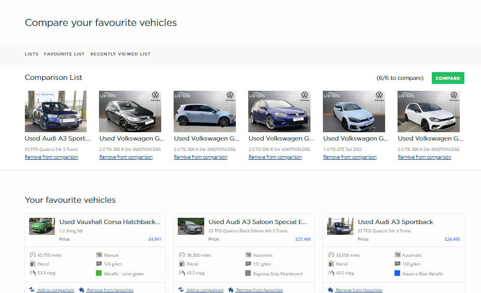
Task: Remove the Audi A3 Sportback from favourites
Action: (x=359, y=290)
